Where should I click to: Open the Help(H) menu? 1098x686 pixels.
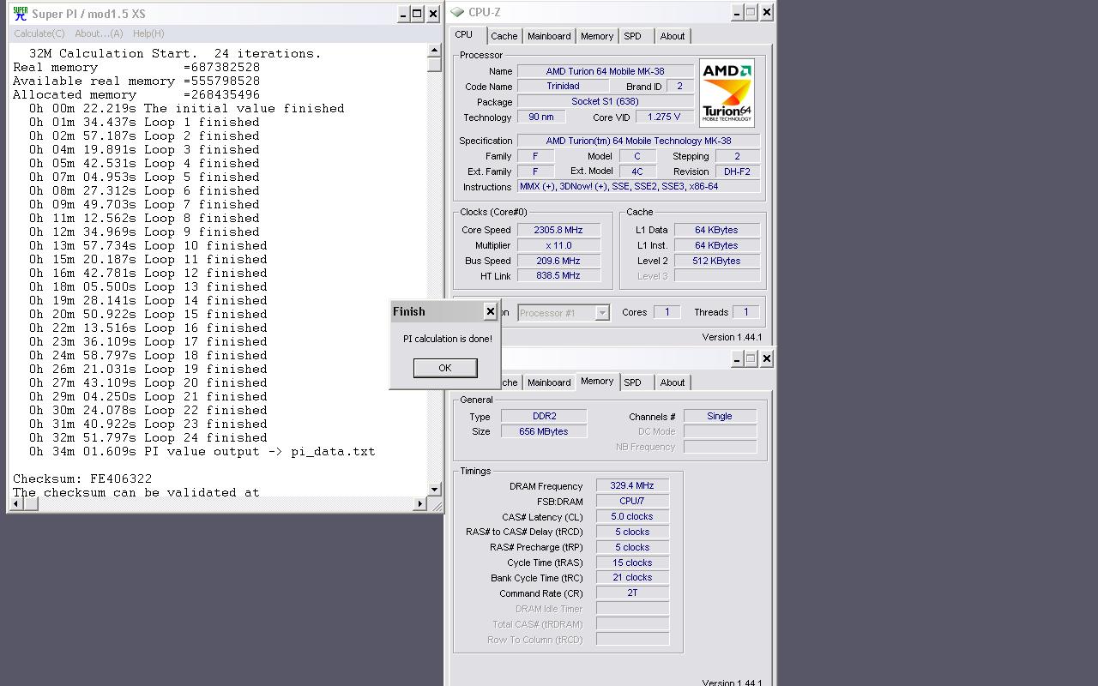(x=148, y=33)
